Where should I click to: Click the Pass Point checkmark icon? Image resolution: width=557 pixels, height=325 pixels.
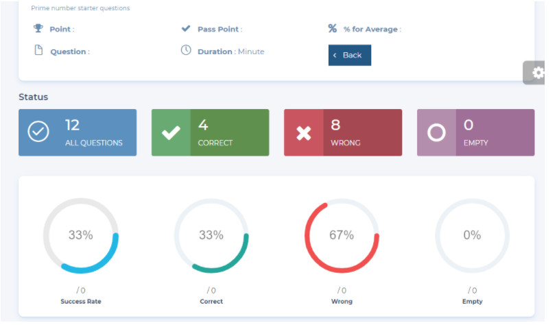coord(185,29)
